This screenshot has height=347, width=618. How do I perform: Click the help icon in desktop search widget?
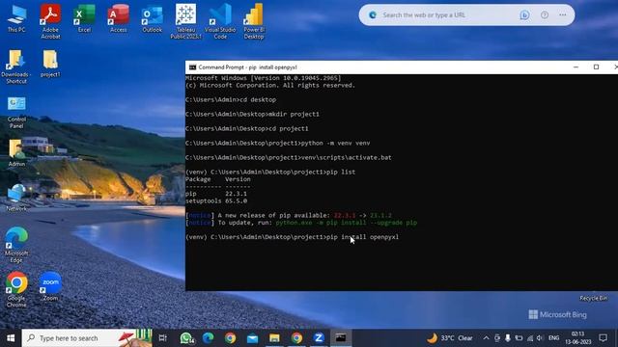tap(545, 15)
